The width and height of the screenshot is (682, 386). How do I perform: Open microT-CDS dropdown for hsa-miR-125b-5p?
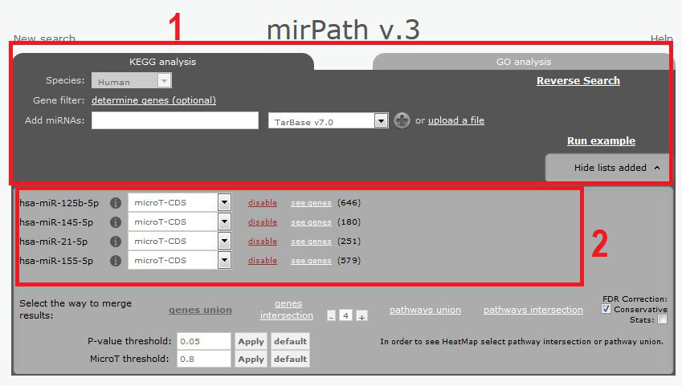[224, 203]
